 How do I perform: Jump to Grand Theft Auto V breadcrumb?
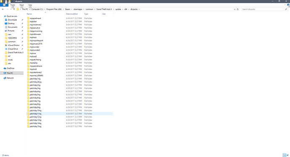coord(104,9)
